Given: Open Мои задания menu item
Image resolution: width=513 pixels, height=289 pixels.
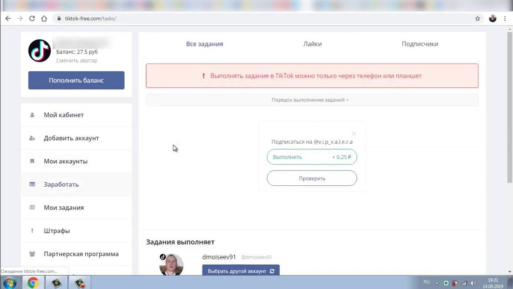Looking at the screenshot, I should coord(77,208).
